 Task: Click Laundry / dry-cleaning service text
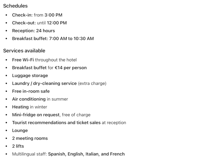pos(44,84)
